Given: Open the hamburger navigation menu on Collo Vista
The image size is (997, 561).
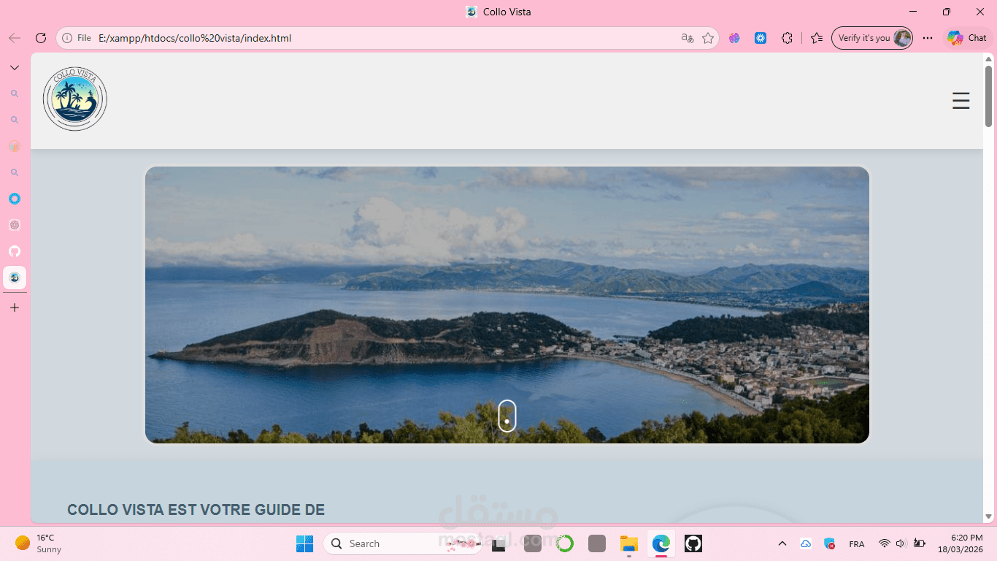Looking at the screenshot, I should (961, 101).
